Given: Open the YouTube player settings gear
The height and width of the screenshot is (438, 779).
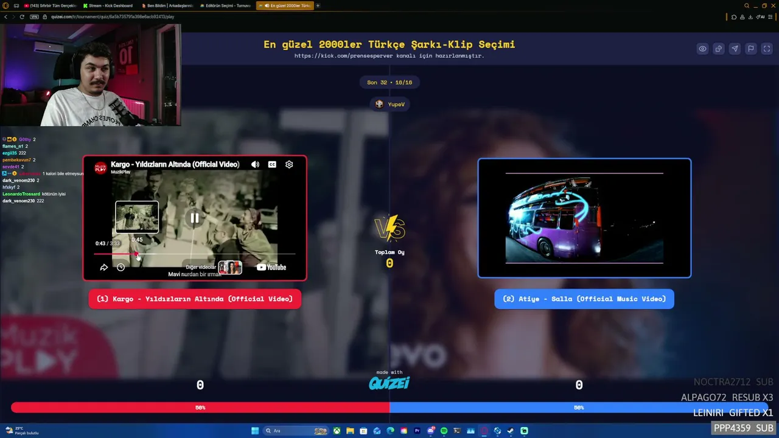Looking at the screenshot, I should 289,164.
